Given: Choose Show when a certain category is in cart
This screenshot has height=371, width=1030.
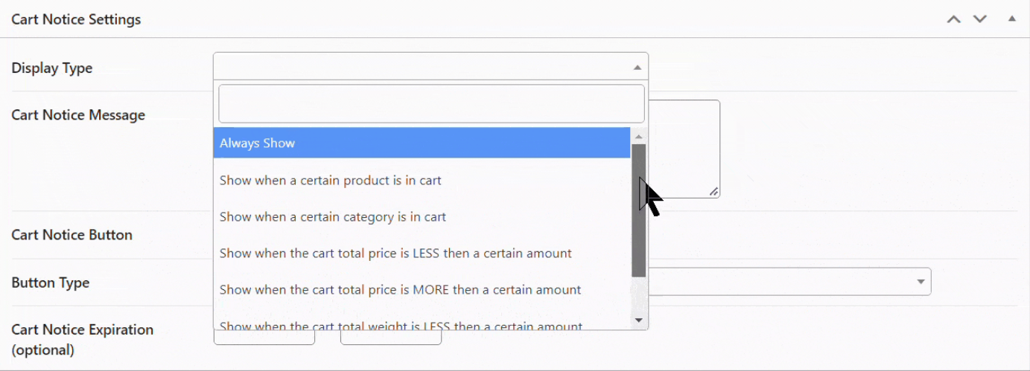Looking at the screenshot, I should (422, 216).
